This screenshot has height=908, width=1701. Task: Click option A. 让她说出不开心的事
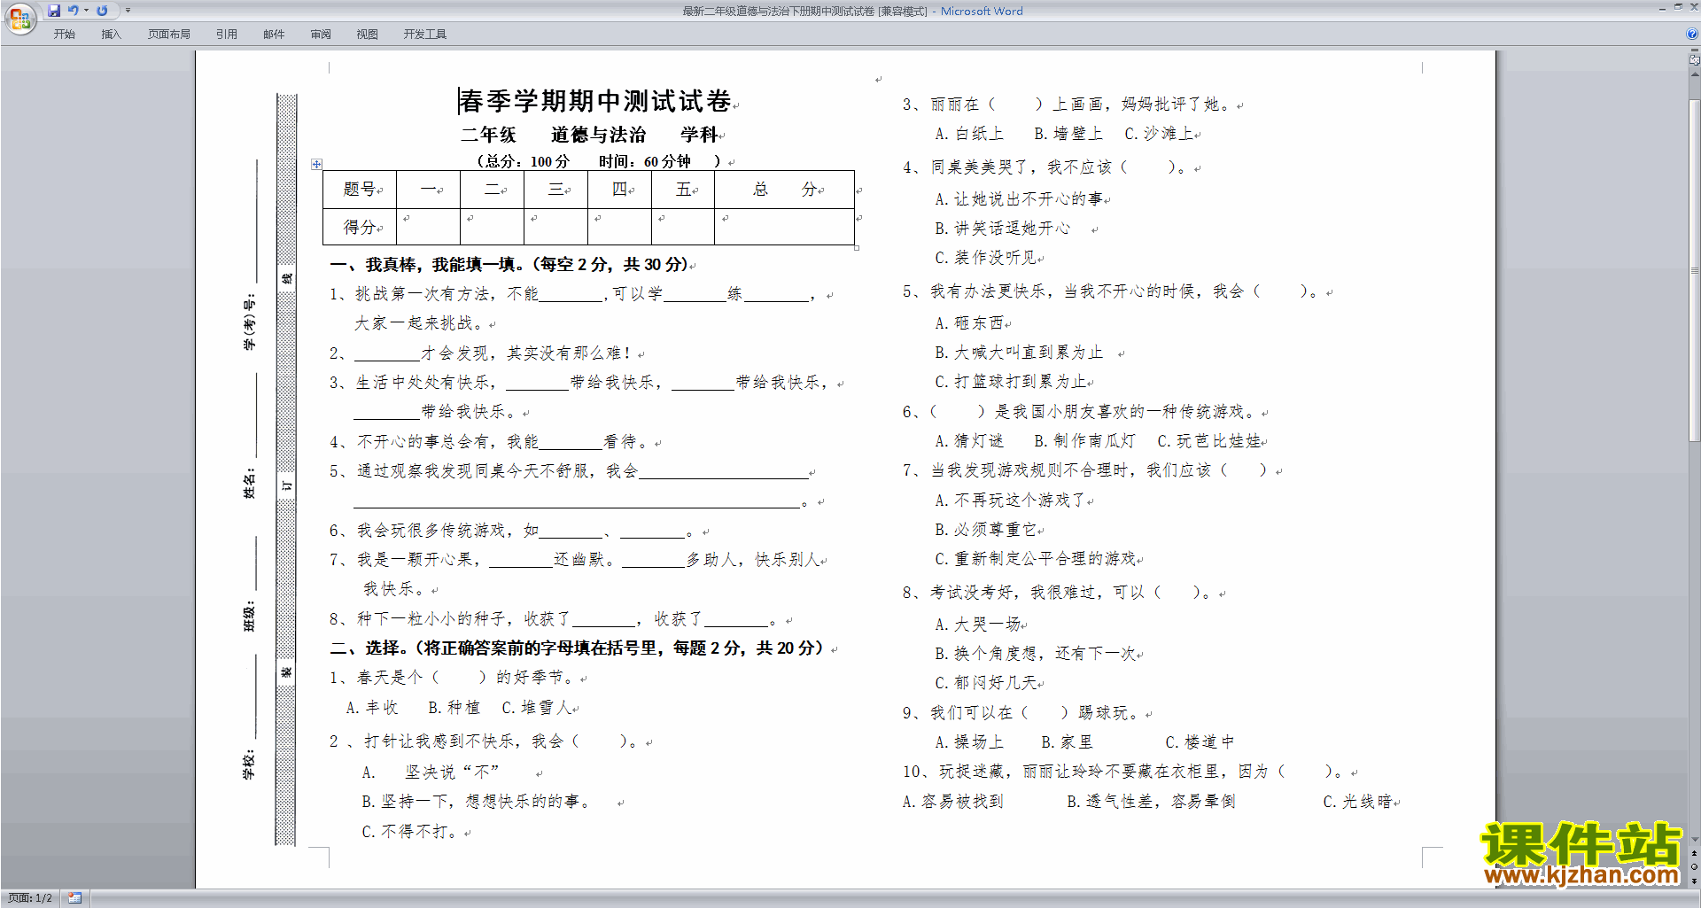tap(1020, 199)
